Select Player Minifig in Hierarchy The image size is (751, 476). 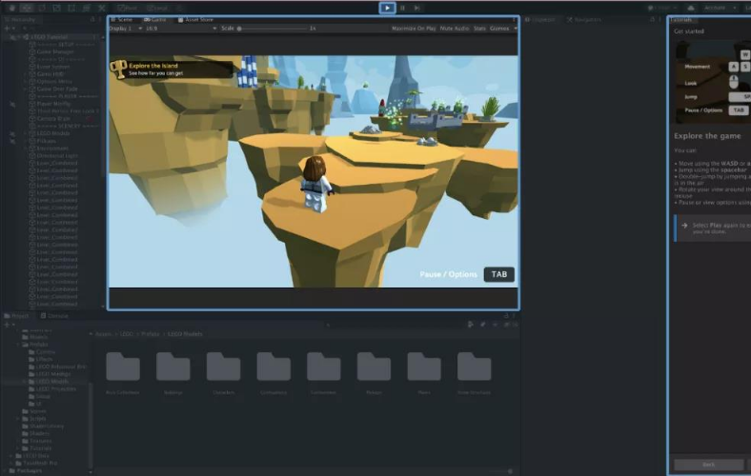53,104
